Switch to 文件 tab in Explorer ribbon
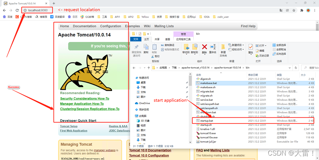319x160 pixels. tap(136, 39)
